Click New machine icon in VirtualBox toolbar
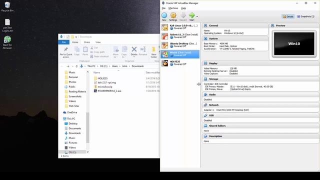The image size is (320, 180). coord(164,15)
